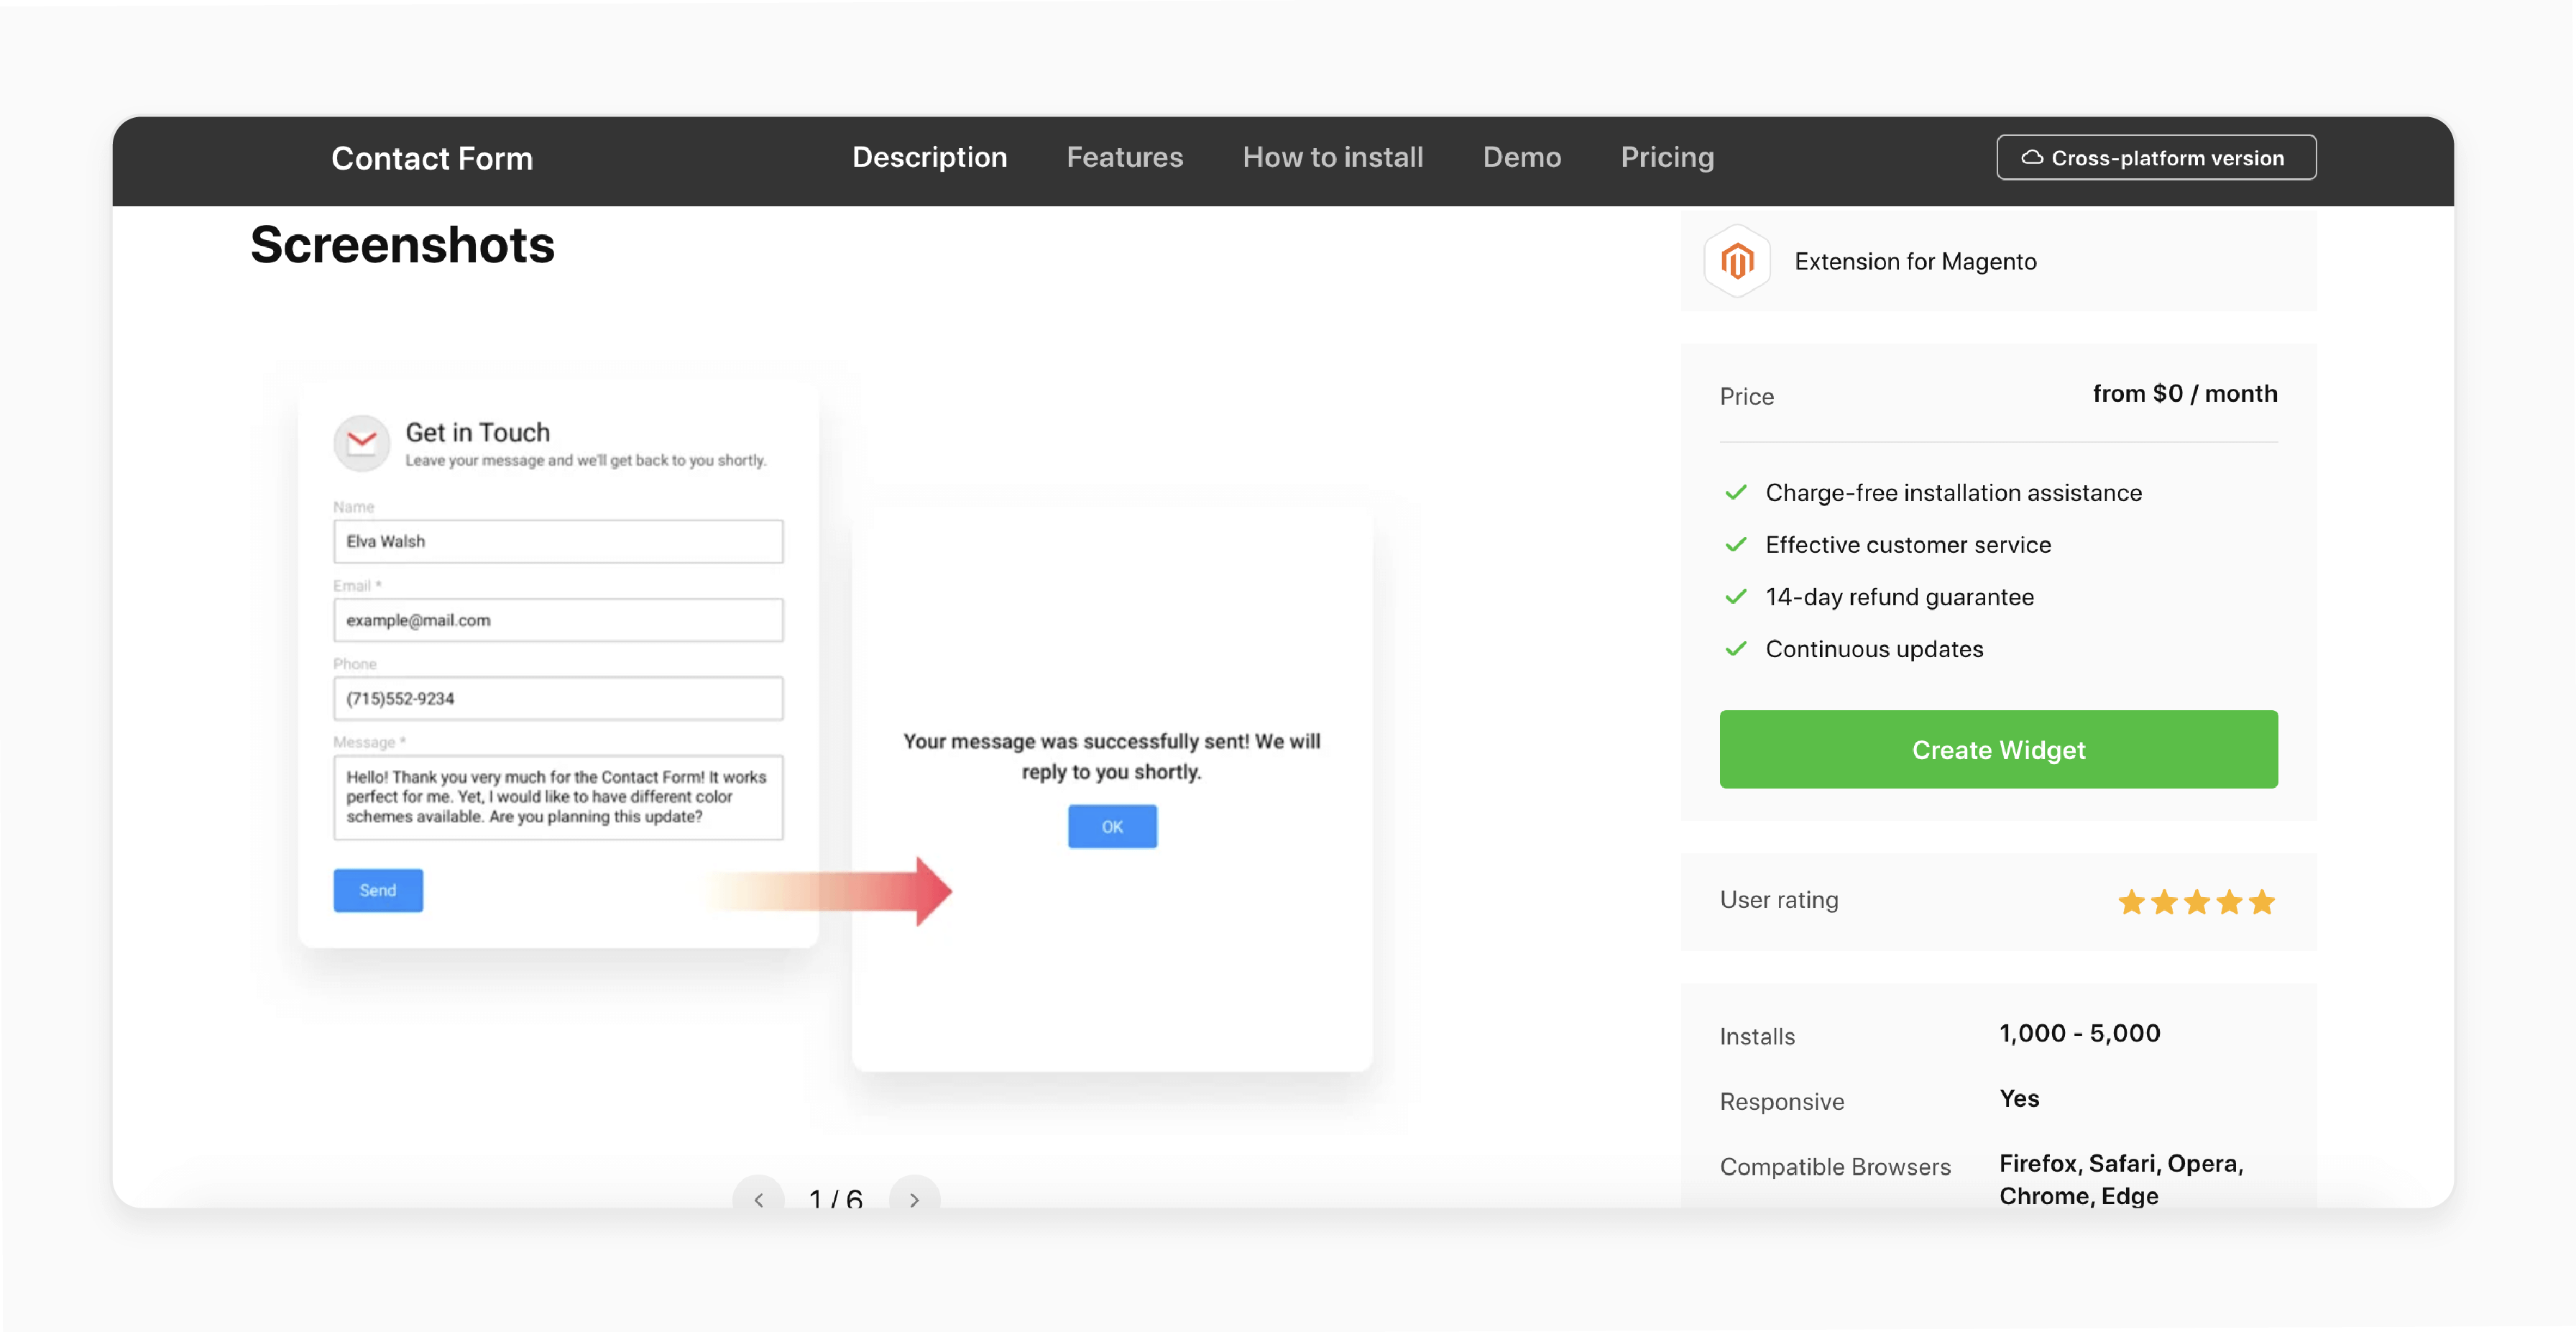
Task: Click '14-day refund guarantee' item
Action: click(1899, 597)
